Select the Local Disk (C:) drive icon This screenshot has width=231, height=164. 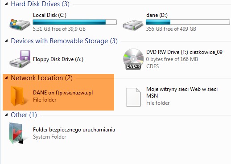click(x=20, y=25)
